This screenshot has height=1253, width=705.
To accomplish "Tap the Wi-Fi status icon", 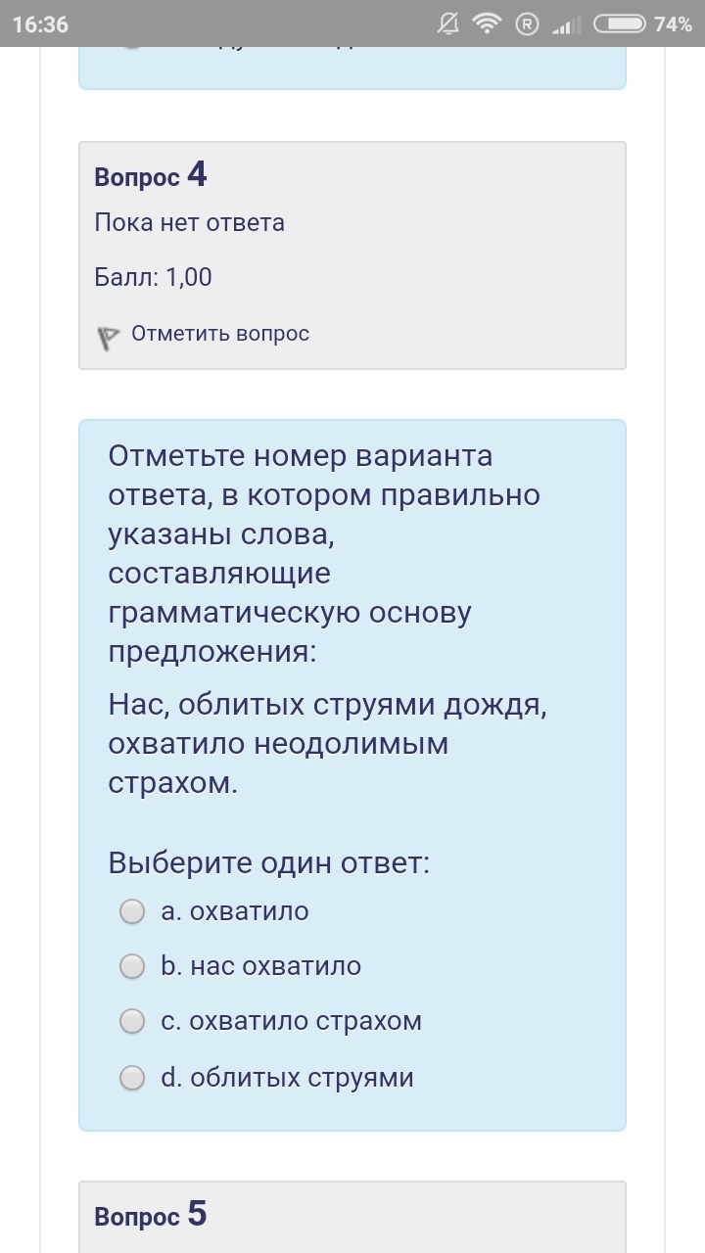I will (x=487, y=24).
